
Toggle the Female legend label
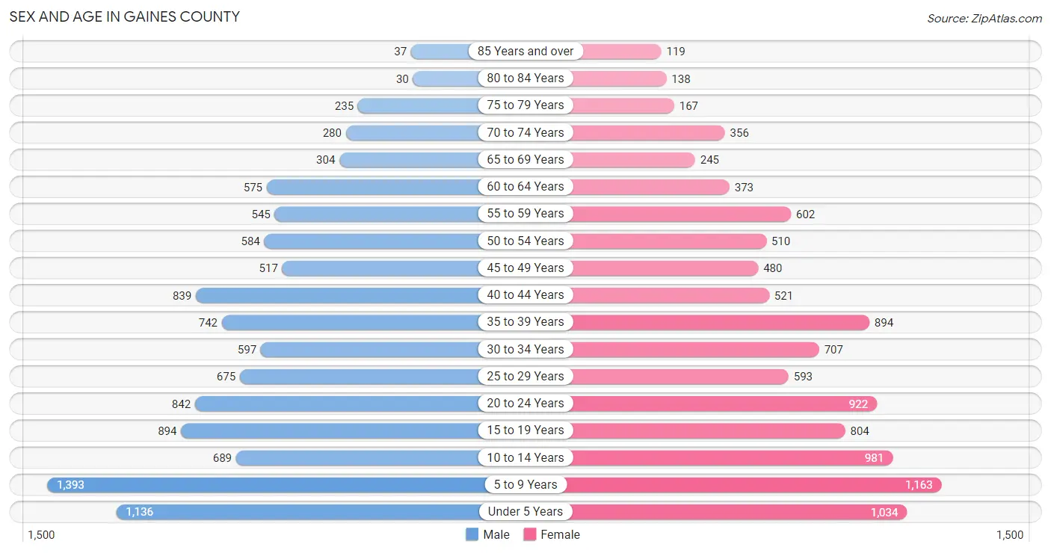coord(561,534)
